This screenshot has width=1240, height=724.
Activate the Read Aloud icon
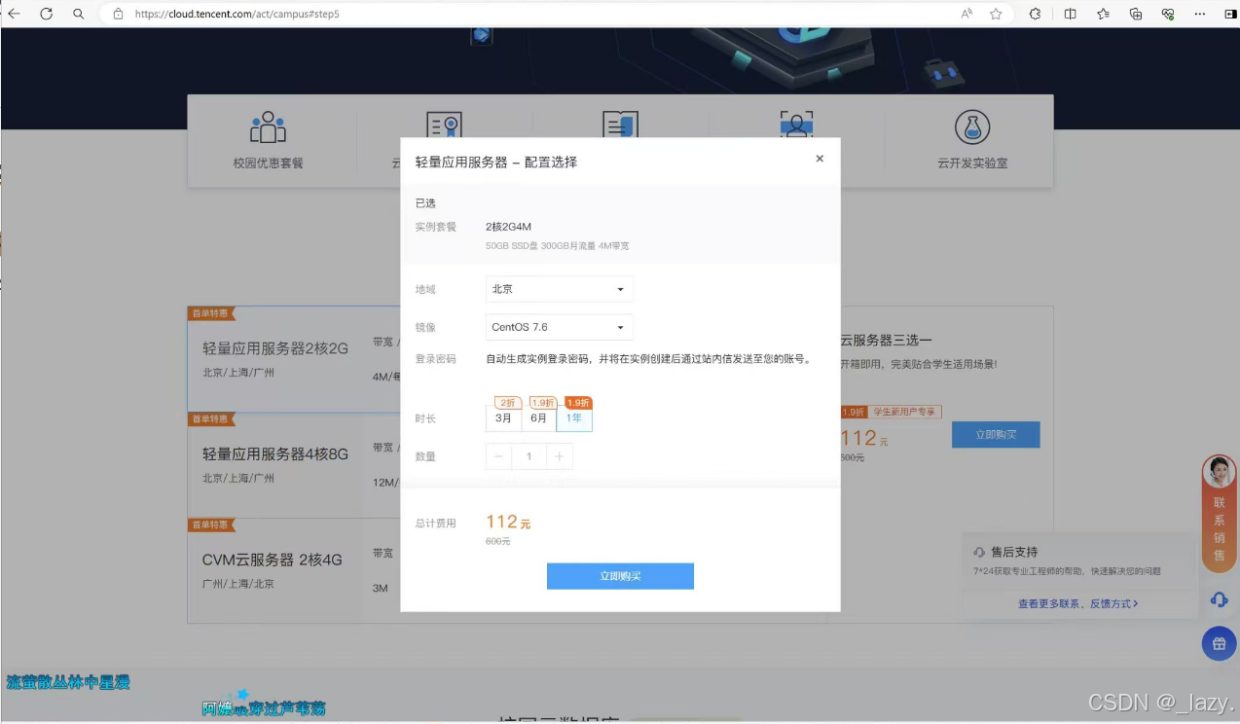pos(966,15)
